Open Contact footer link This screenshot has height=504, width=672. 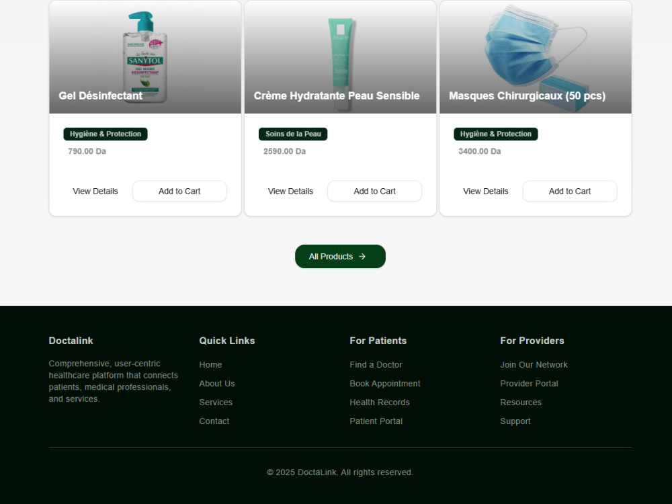click(x=214, y=421)
